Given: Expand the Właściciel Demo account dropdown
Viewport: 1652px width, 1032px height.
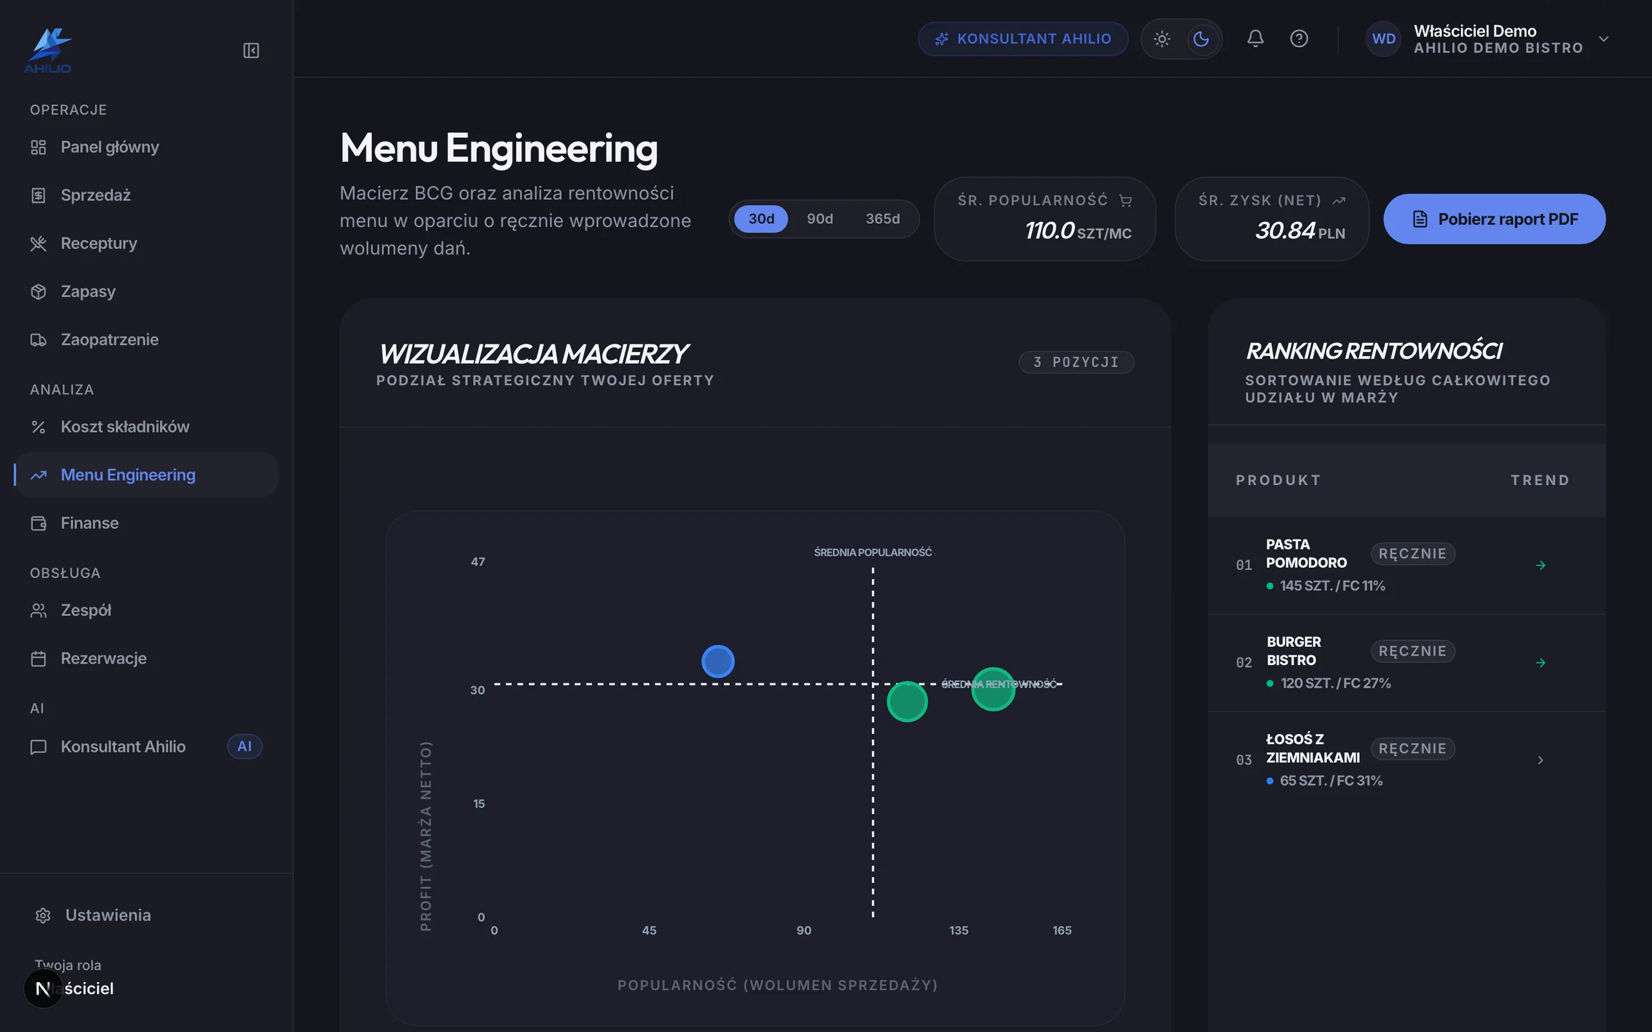Looking at the screenshot, I should pyautogui.click(x=1604, y=39).
